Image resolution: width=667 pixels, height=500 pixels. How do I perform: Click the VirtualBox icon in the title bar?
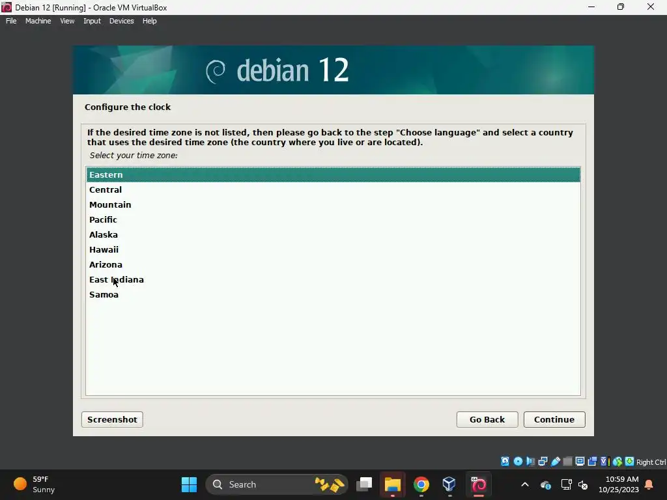tap(7, 7)
